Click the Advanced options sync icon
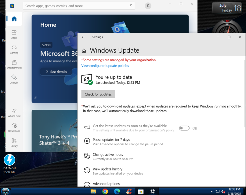 (x=87, y=184)
